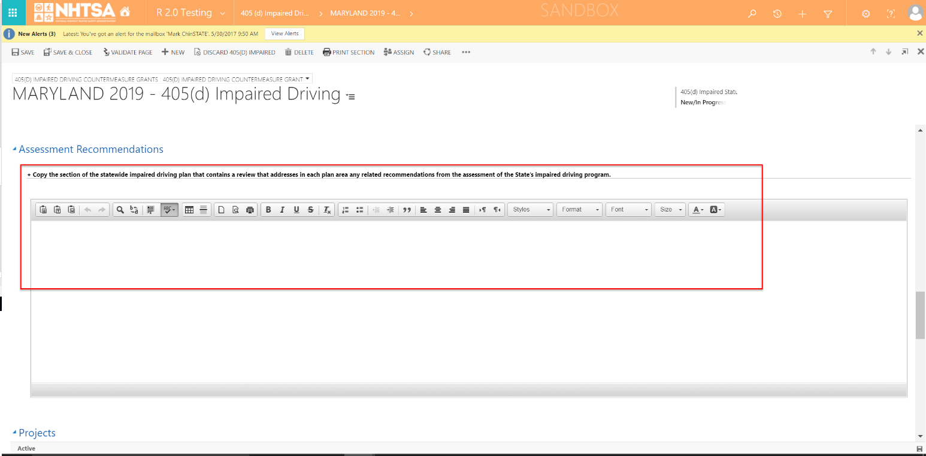This screenshot has height=456, width=926.
Task: Insert a table in the editor
Action: pyautogui.click(x=189, y=210)
